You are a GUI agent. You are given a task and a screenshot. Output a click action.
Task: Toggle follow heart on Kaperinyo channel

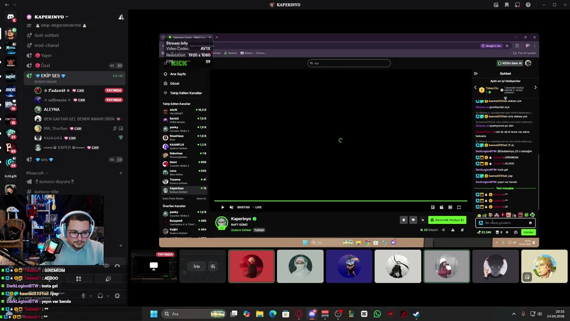point(413,220)
